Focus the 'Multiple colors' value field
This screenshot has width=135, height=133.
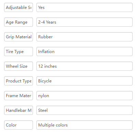pyautogui.click(x=85, y=125)
